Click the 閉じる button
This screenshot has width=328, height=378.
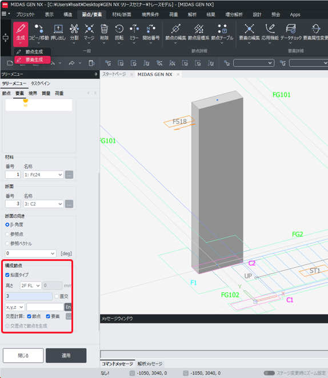coord(23,356)
